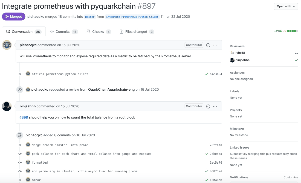Viewport: 301px width, 183px height.
Task: Click status checkmark for commit e4e3b94
Action: tap(207, 74)
